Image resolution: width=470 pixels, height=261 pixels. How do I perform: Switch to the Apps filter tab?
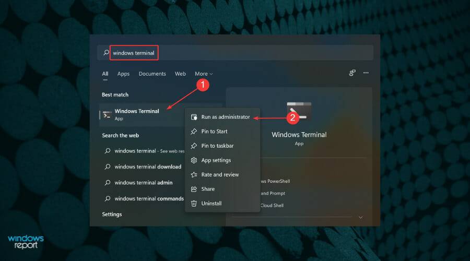123,74
